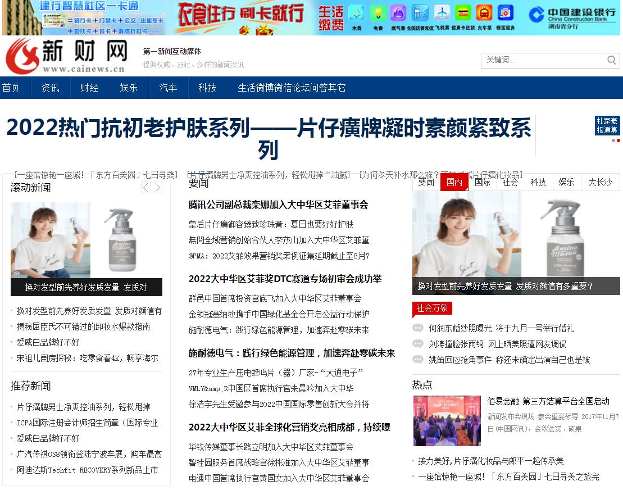This screenshot has height=490, width=623.
Task: Open 2022大中华区艾菲全球化营销奖亮相成都 headline
Action: click(289, 427)
